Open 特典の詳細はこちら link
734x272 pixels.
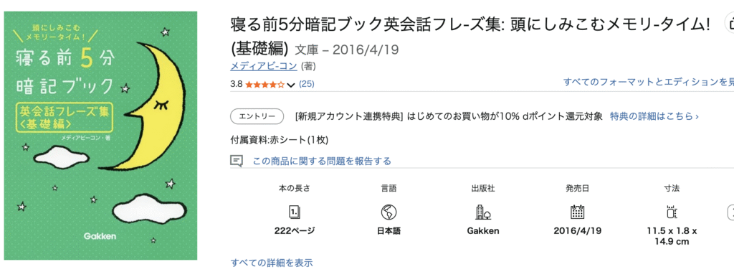point(654,116)
